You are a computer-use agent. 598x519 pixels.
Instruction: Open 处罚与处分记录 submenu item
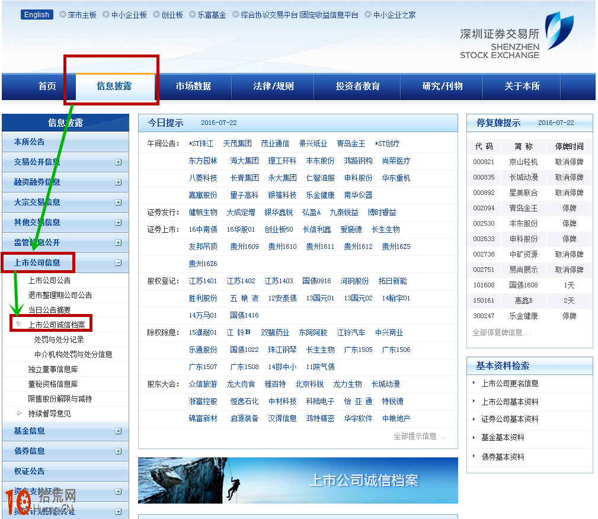(x=59, y=339)
